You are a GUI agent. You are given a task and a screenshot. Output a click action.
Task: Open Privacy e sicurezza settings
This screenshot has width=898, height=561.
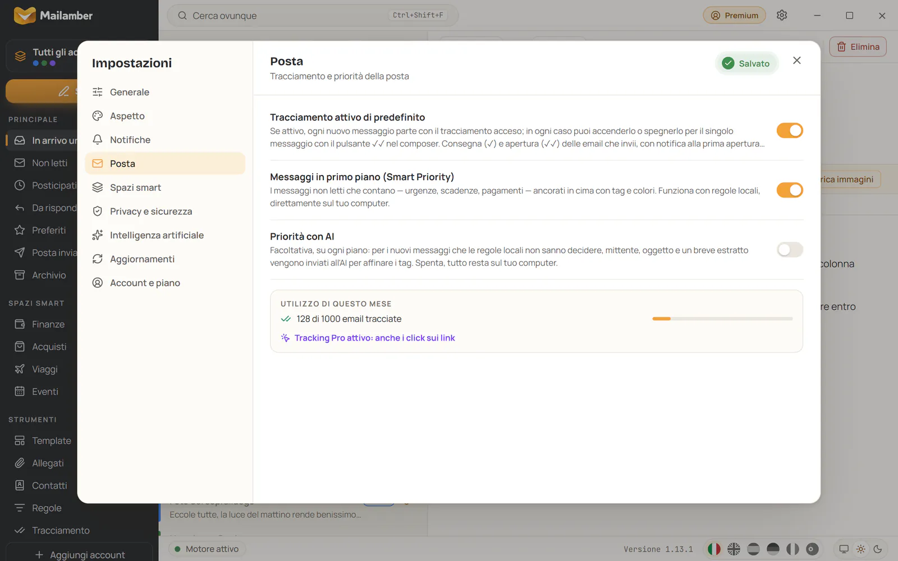pyautogui.click(x=165, y=211)
